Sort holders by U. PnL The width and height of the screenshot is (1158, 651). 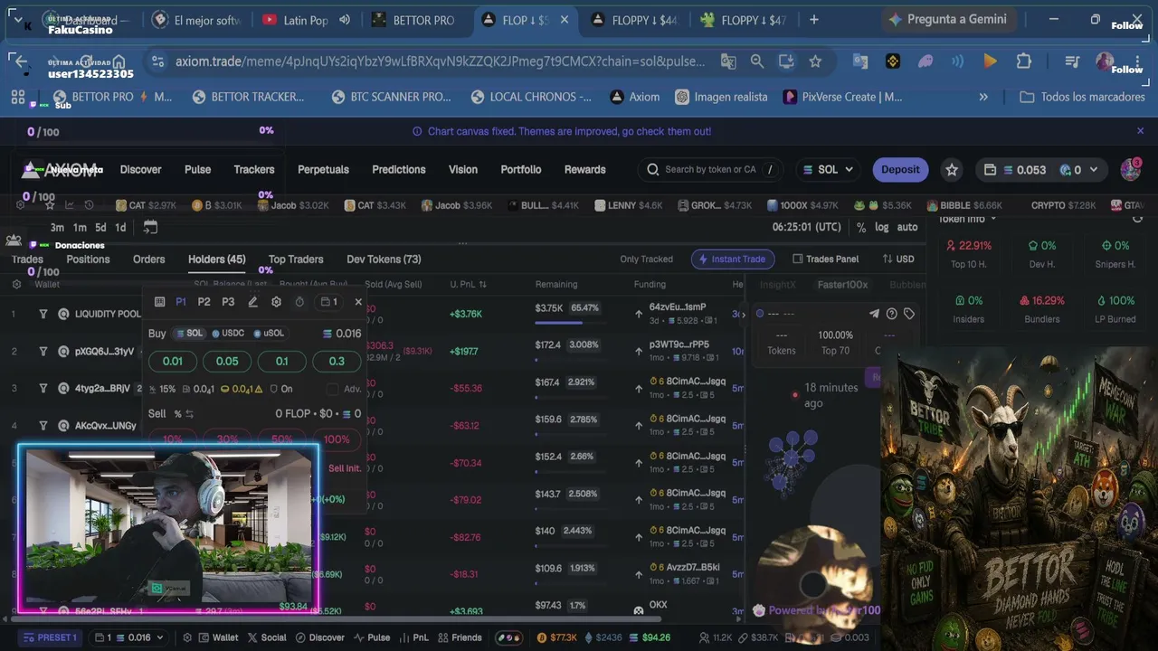(x=468, y=284)
